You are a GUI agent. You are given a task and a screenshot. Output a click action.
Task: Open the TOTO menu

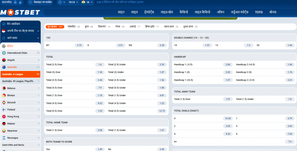coord(259,12)
